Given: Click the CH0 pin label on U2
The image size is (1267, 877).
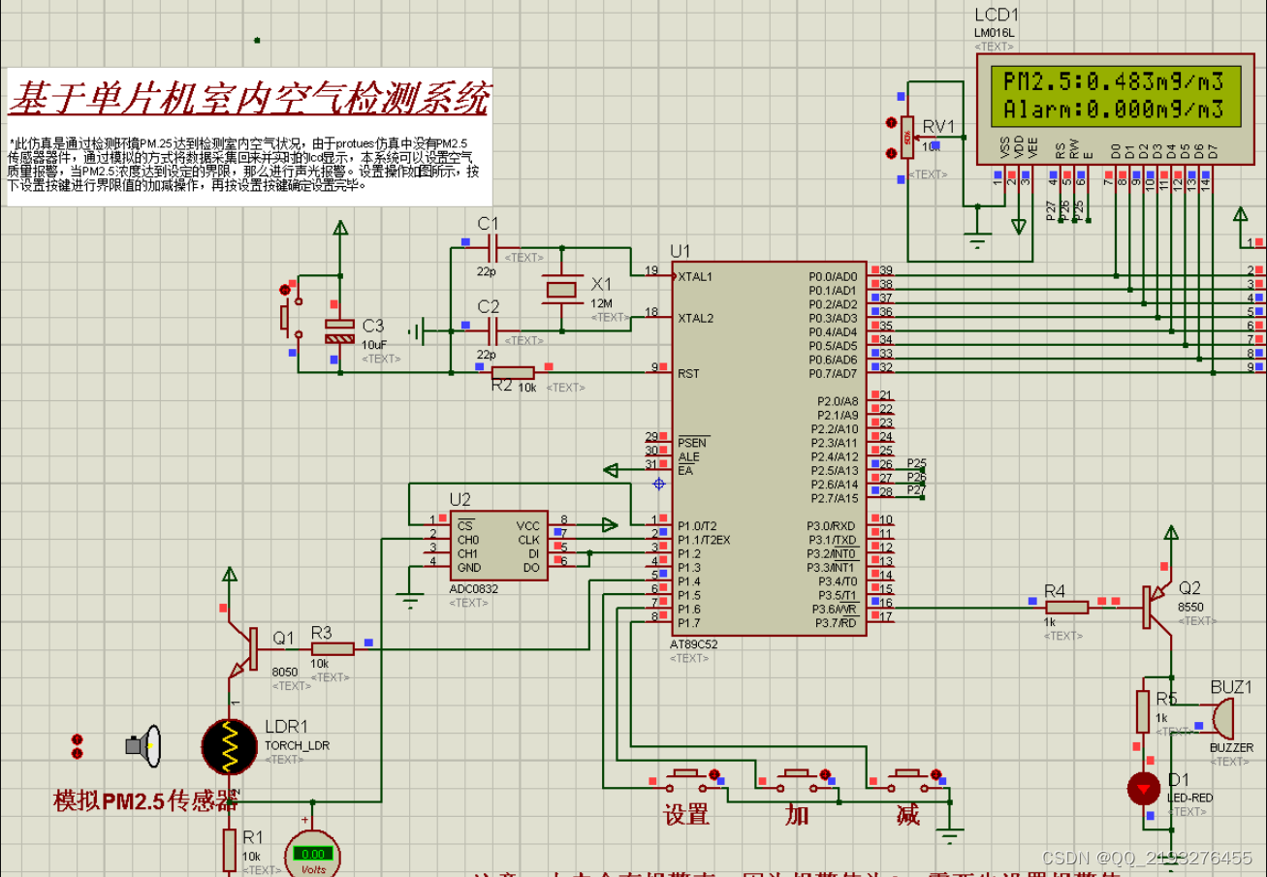Looking at the screenshot, I should click(x=467, y=540).
